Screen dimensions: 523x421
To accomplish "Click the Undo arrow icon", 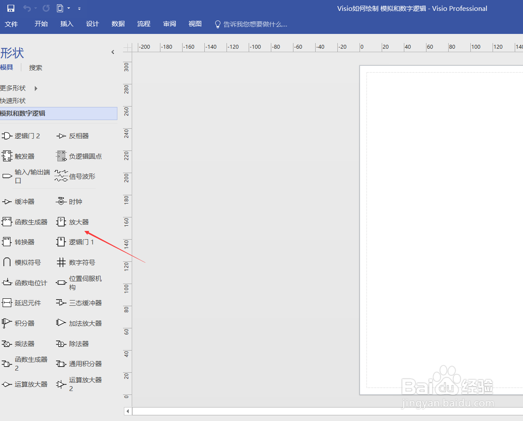I will [27, 8].
